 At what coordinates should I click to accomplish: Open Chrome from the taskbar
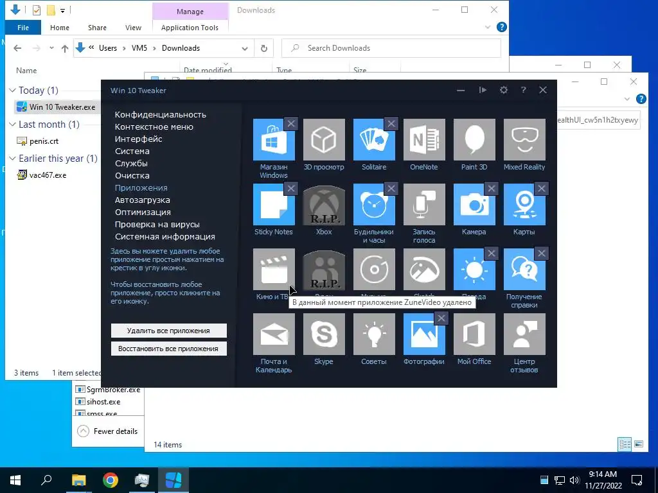111,480
